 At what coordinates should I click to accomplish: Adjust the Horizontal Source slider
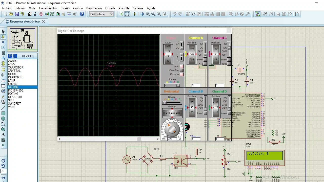click(x=172, y=103)
